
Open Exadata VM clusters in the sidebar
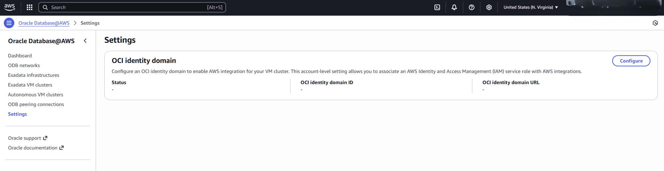point(30,85)
